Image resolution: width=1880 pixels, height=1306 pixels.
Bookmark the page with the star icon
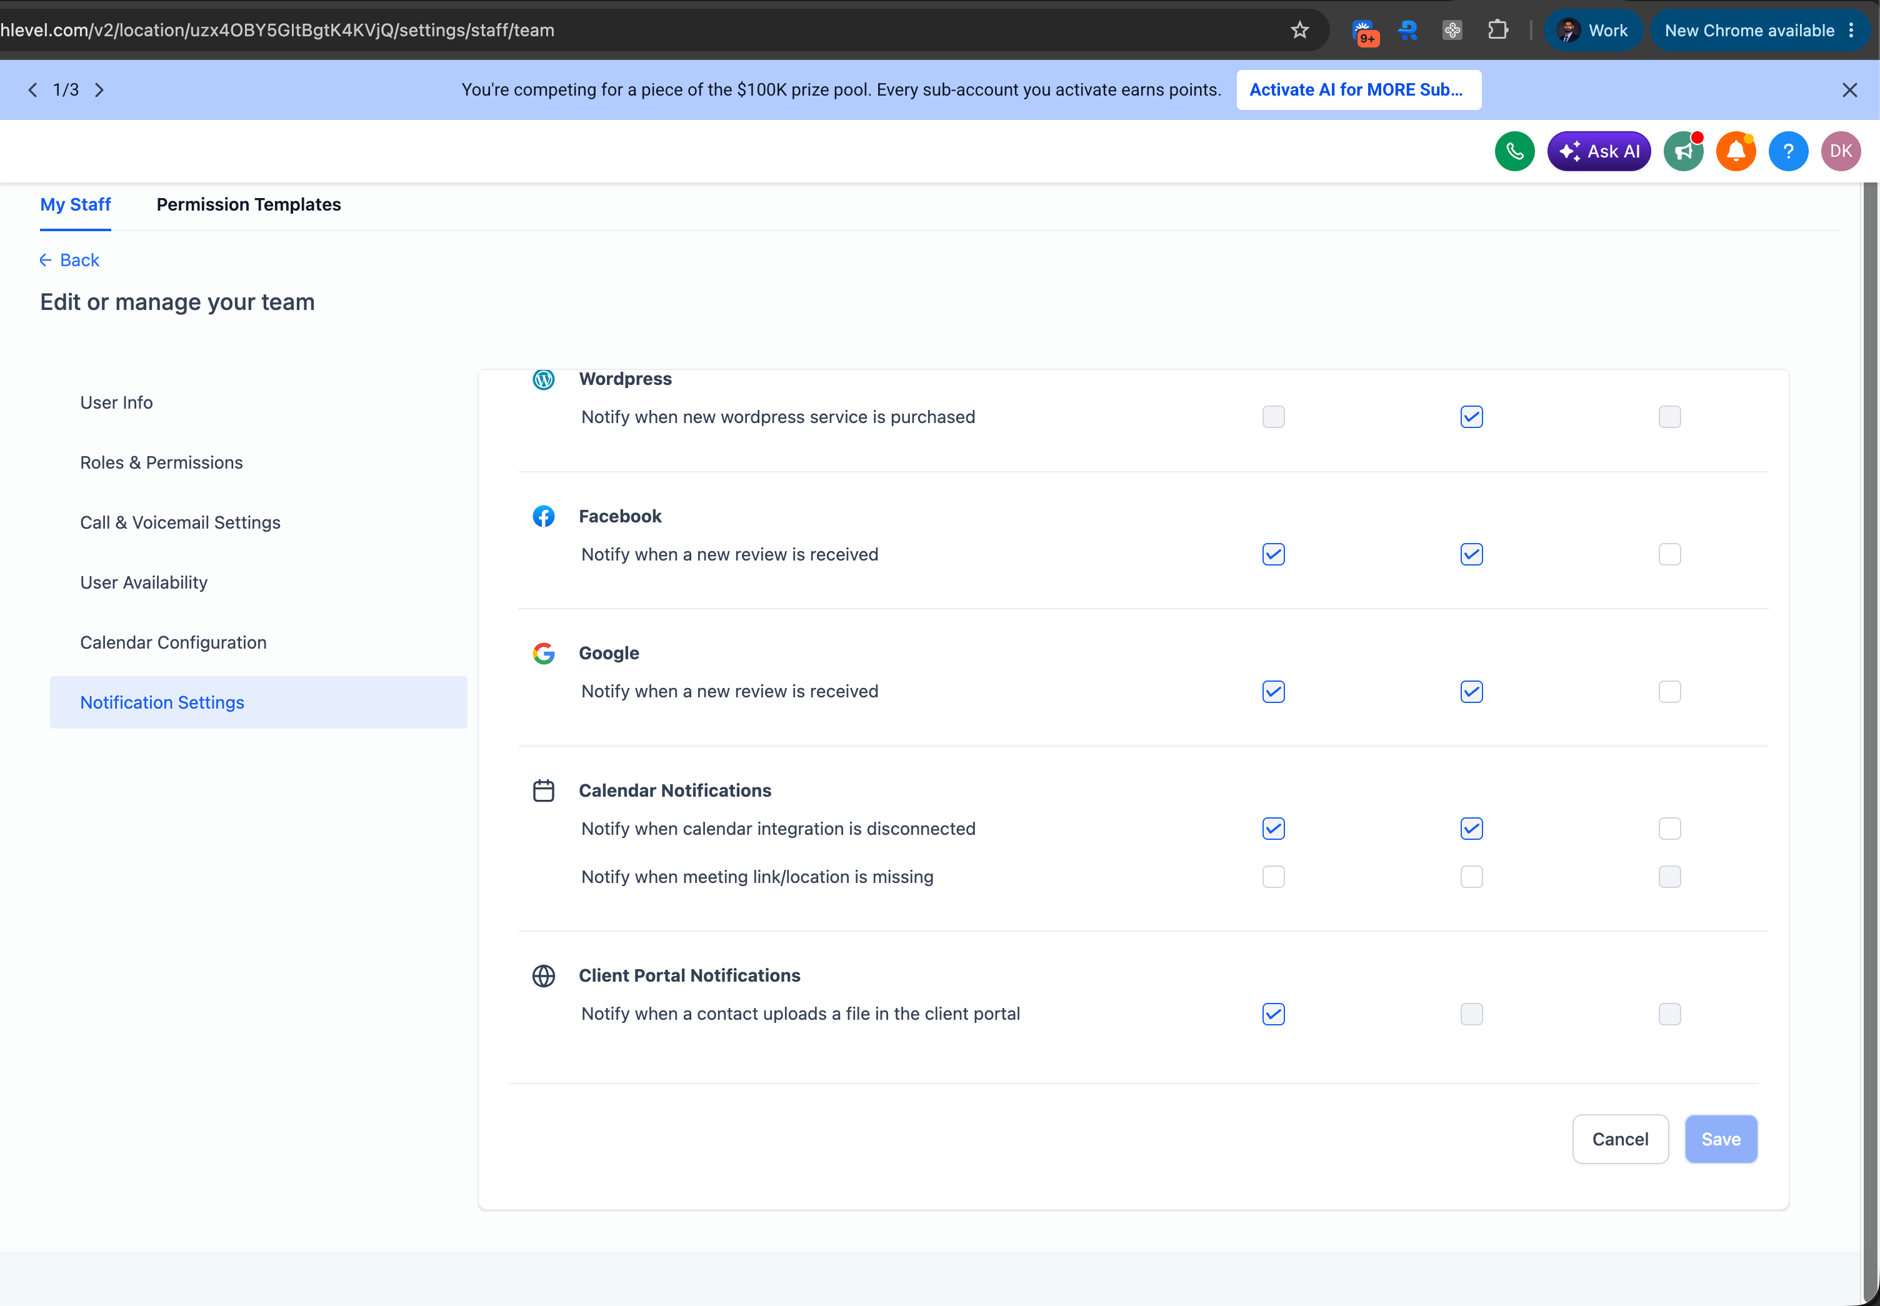tap(1300, 30)
